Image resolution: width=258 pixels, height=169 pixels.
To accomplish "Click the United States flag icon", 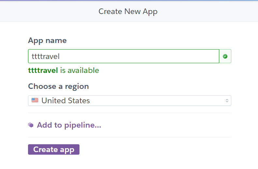I will 35,101.
